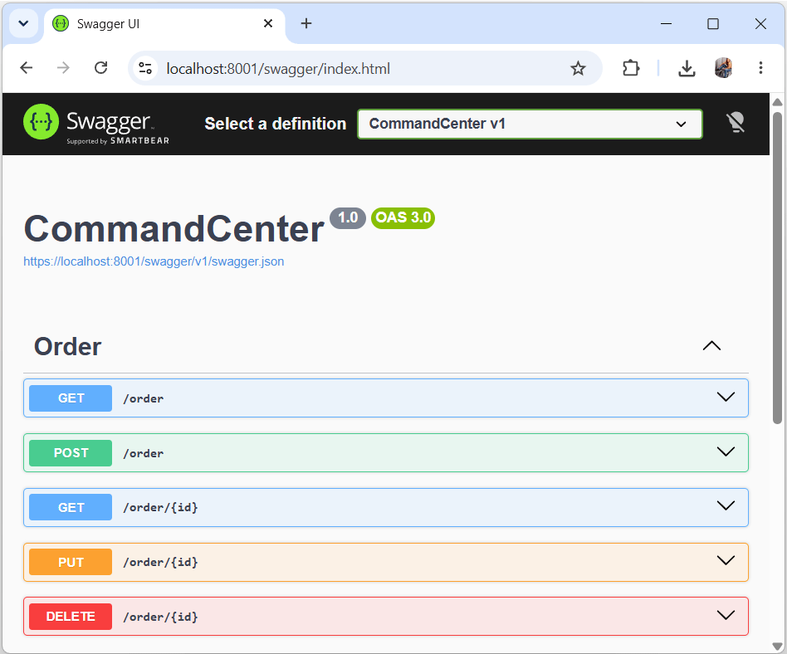Click the scrollbar up arrow
This screenshot has height=654, width=787.
coord(777,102)
